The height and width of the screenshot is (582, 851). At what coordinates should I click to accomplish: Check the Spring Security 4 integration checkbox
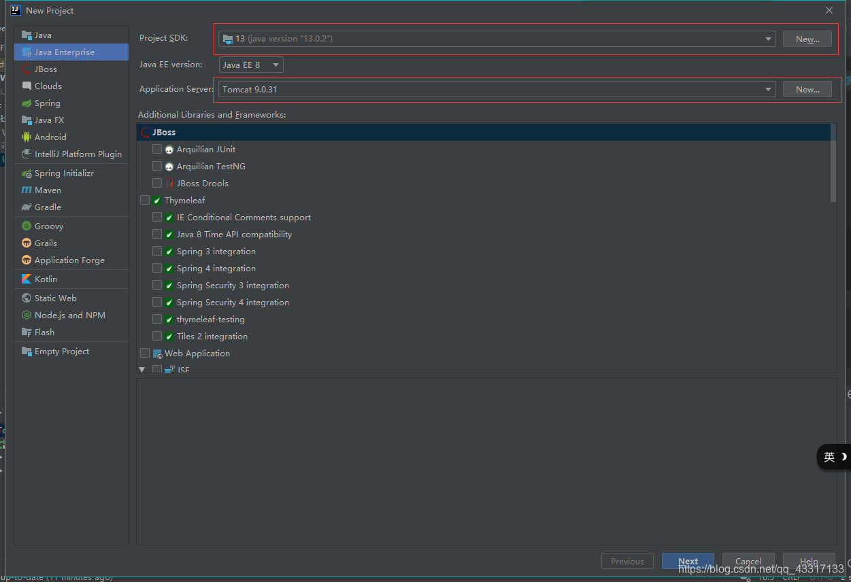click(157, 302)
